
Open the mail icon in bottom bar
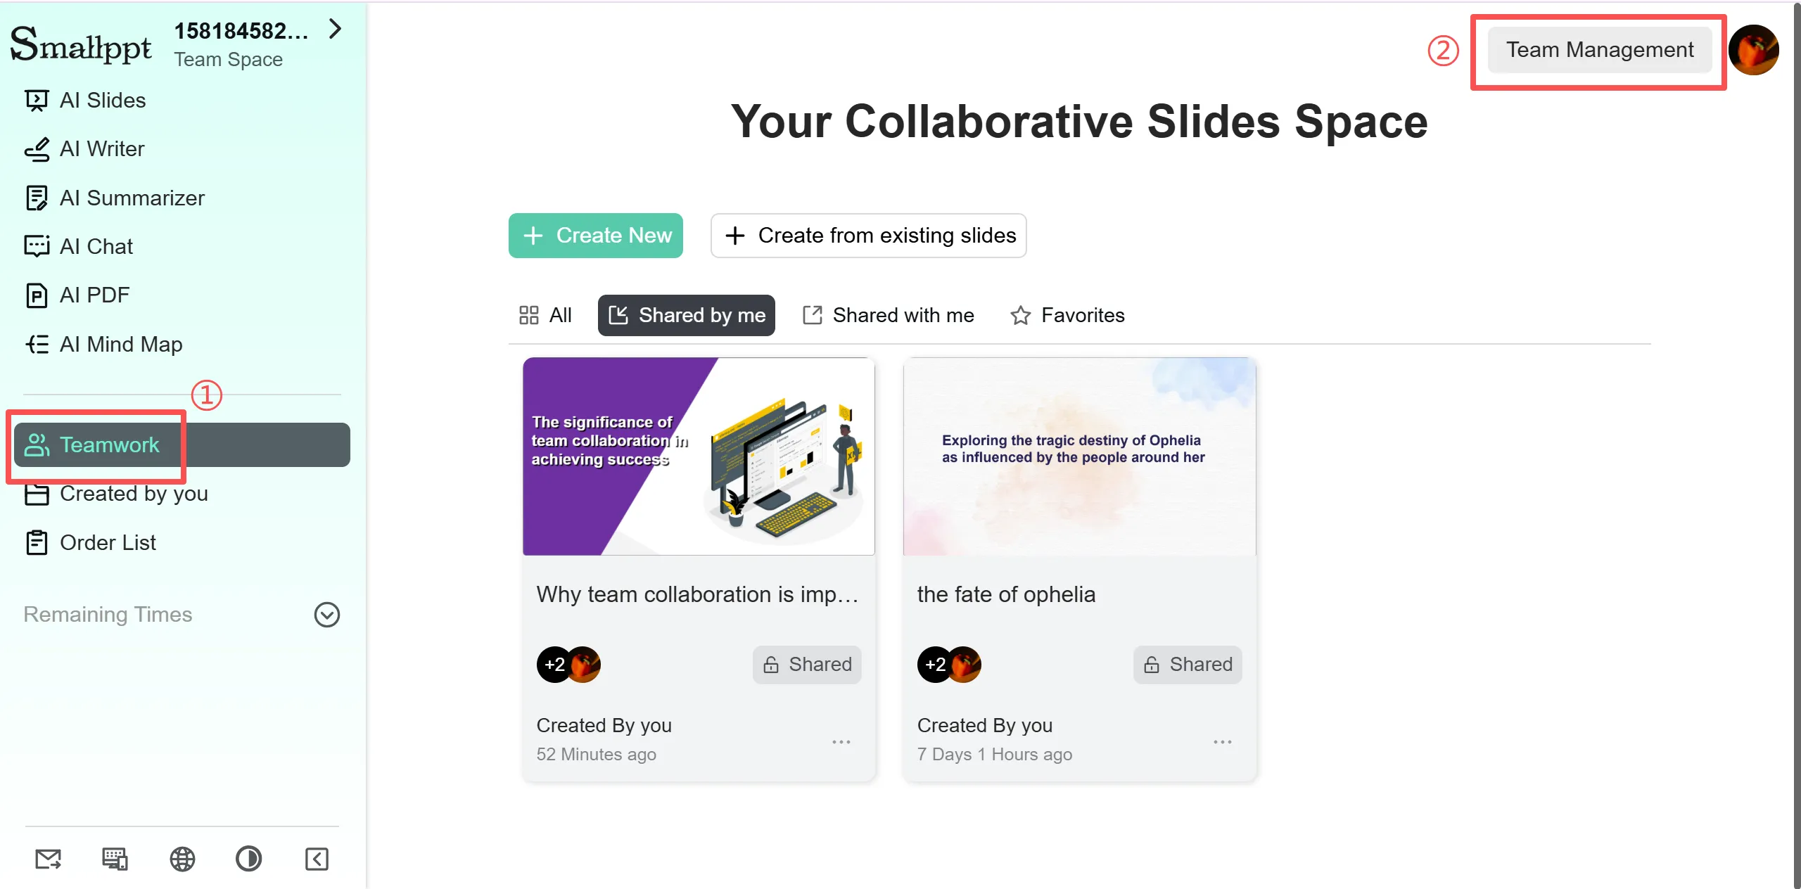click(x=48, y=859)
